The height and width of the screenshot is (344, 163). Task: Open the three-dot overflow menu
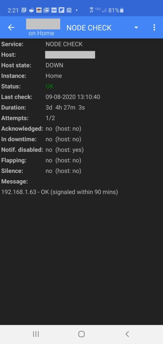coord(154,28)
